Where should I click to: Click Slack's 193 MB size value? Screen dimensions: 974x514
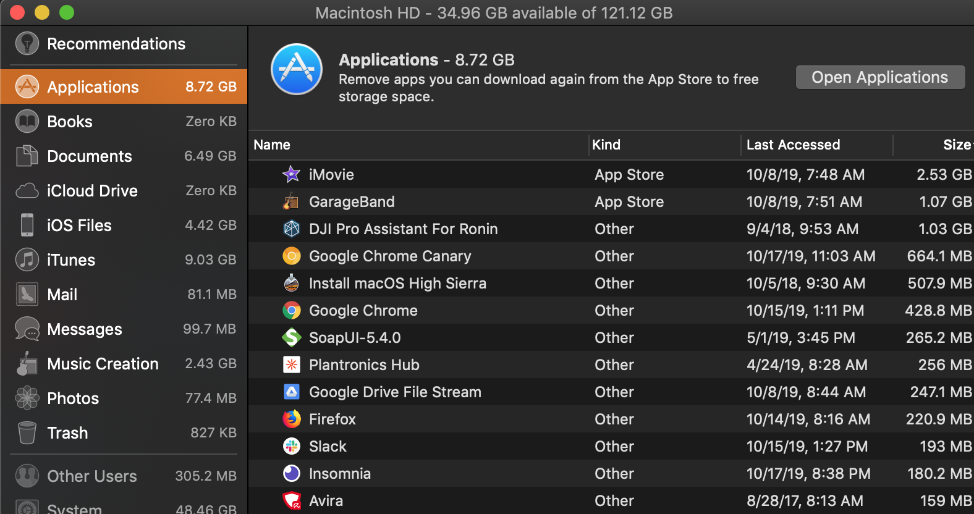pos(946,447)
